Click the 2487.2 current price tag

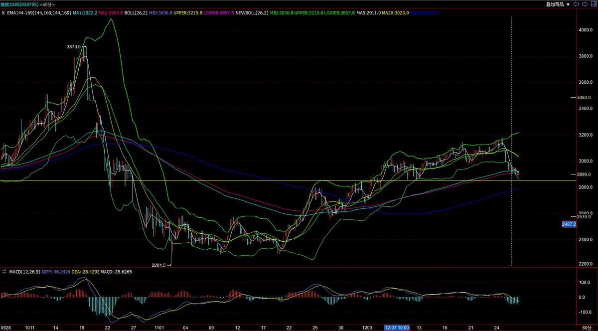point(569,224)
